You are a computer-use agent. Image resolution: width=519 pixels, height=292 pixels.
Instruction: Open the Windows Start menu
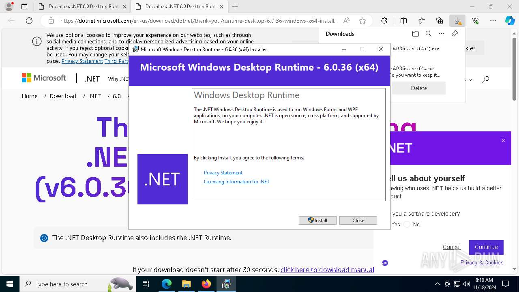click(x=9, y=284)
